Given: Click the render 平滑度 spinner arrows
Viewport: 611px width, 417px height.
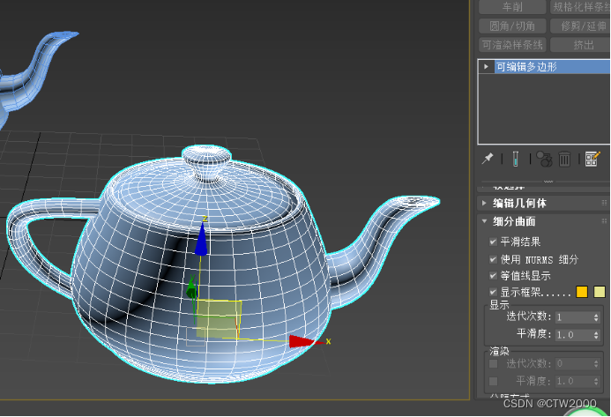Looking at the screenshot, I should click(x=596, y=381).
